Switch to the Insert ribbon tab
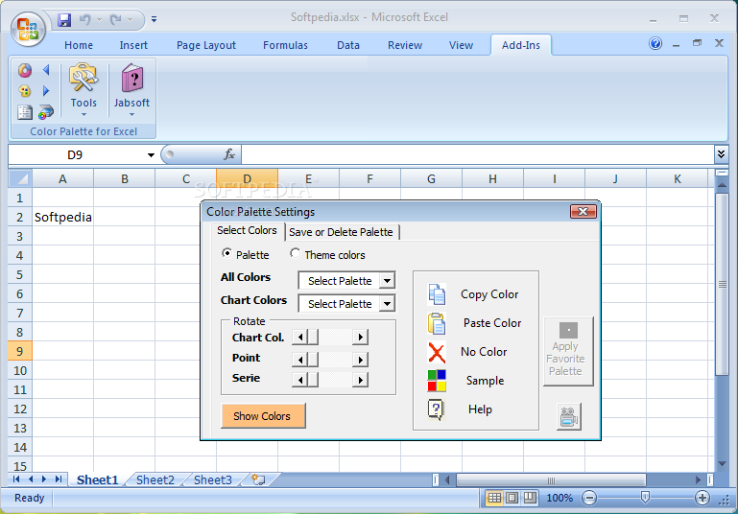This screenshot has height=514, width=738. tap(133, 45)
